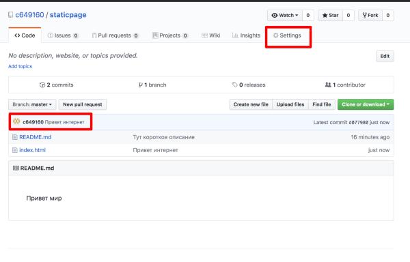View the 1 contributor page
Screen dimensions: 410x262
(x=345, y=85)
